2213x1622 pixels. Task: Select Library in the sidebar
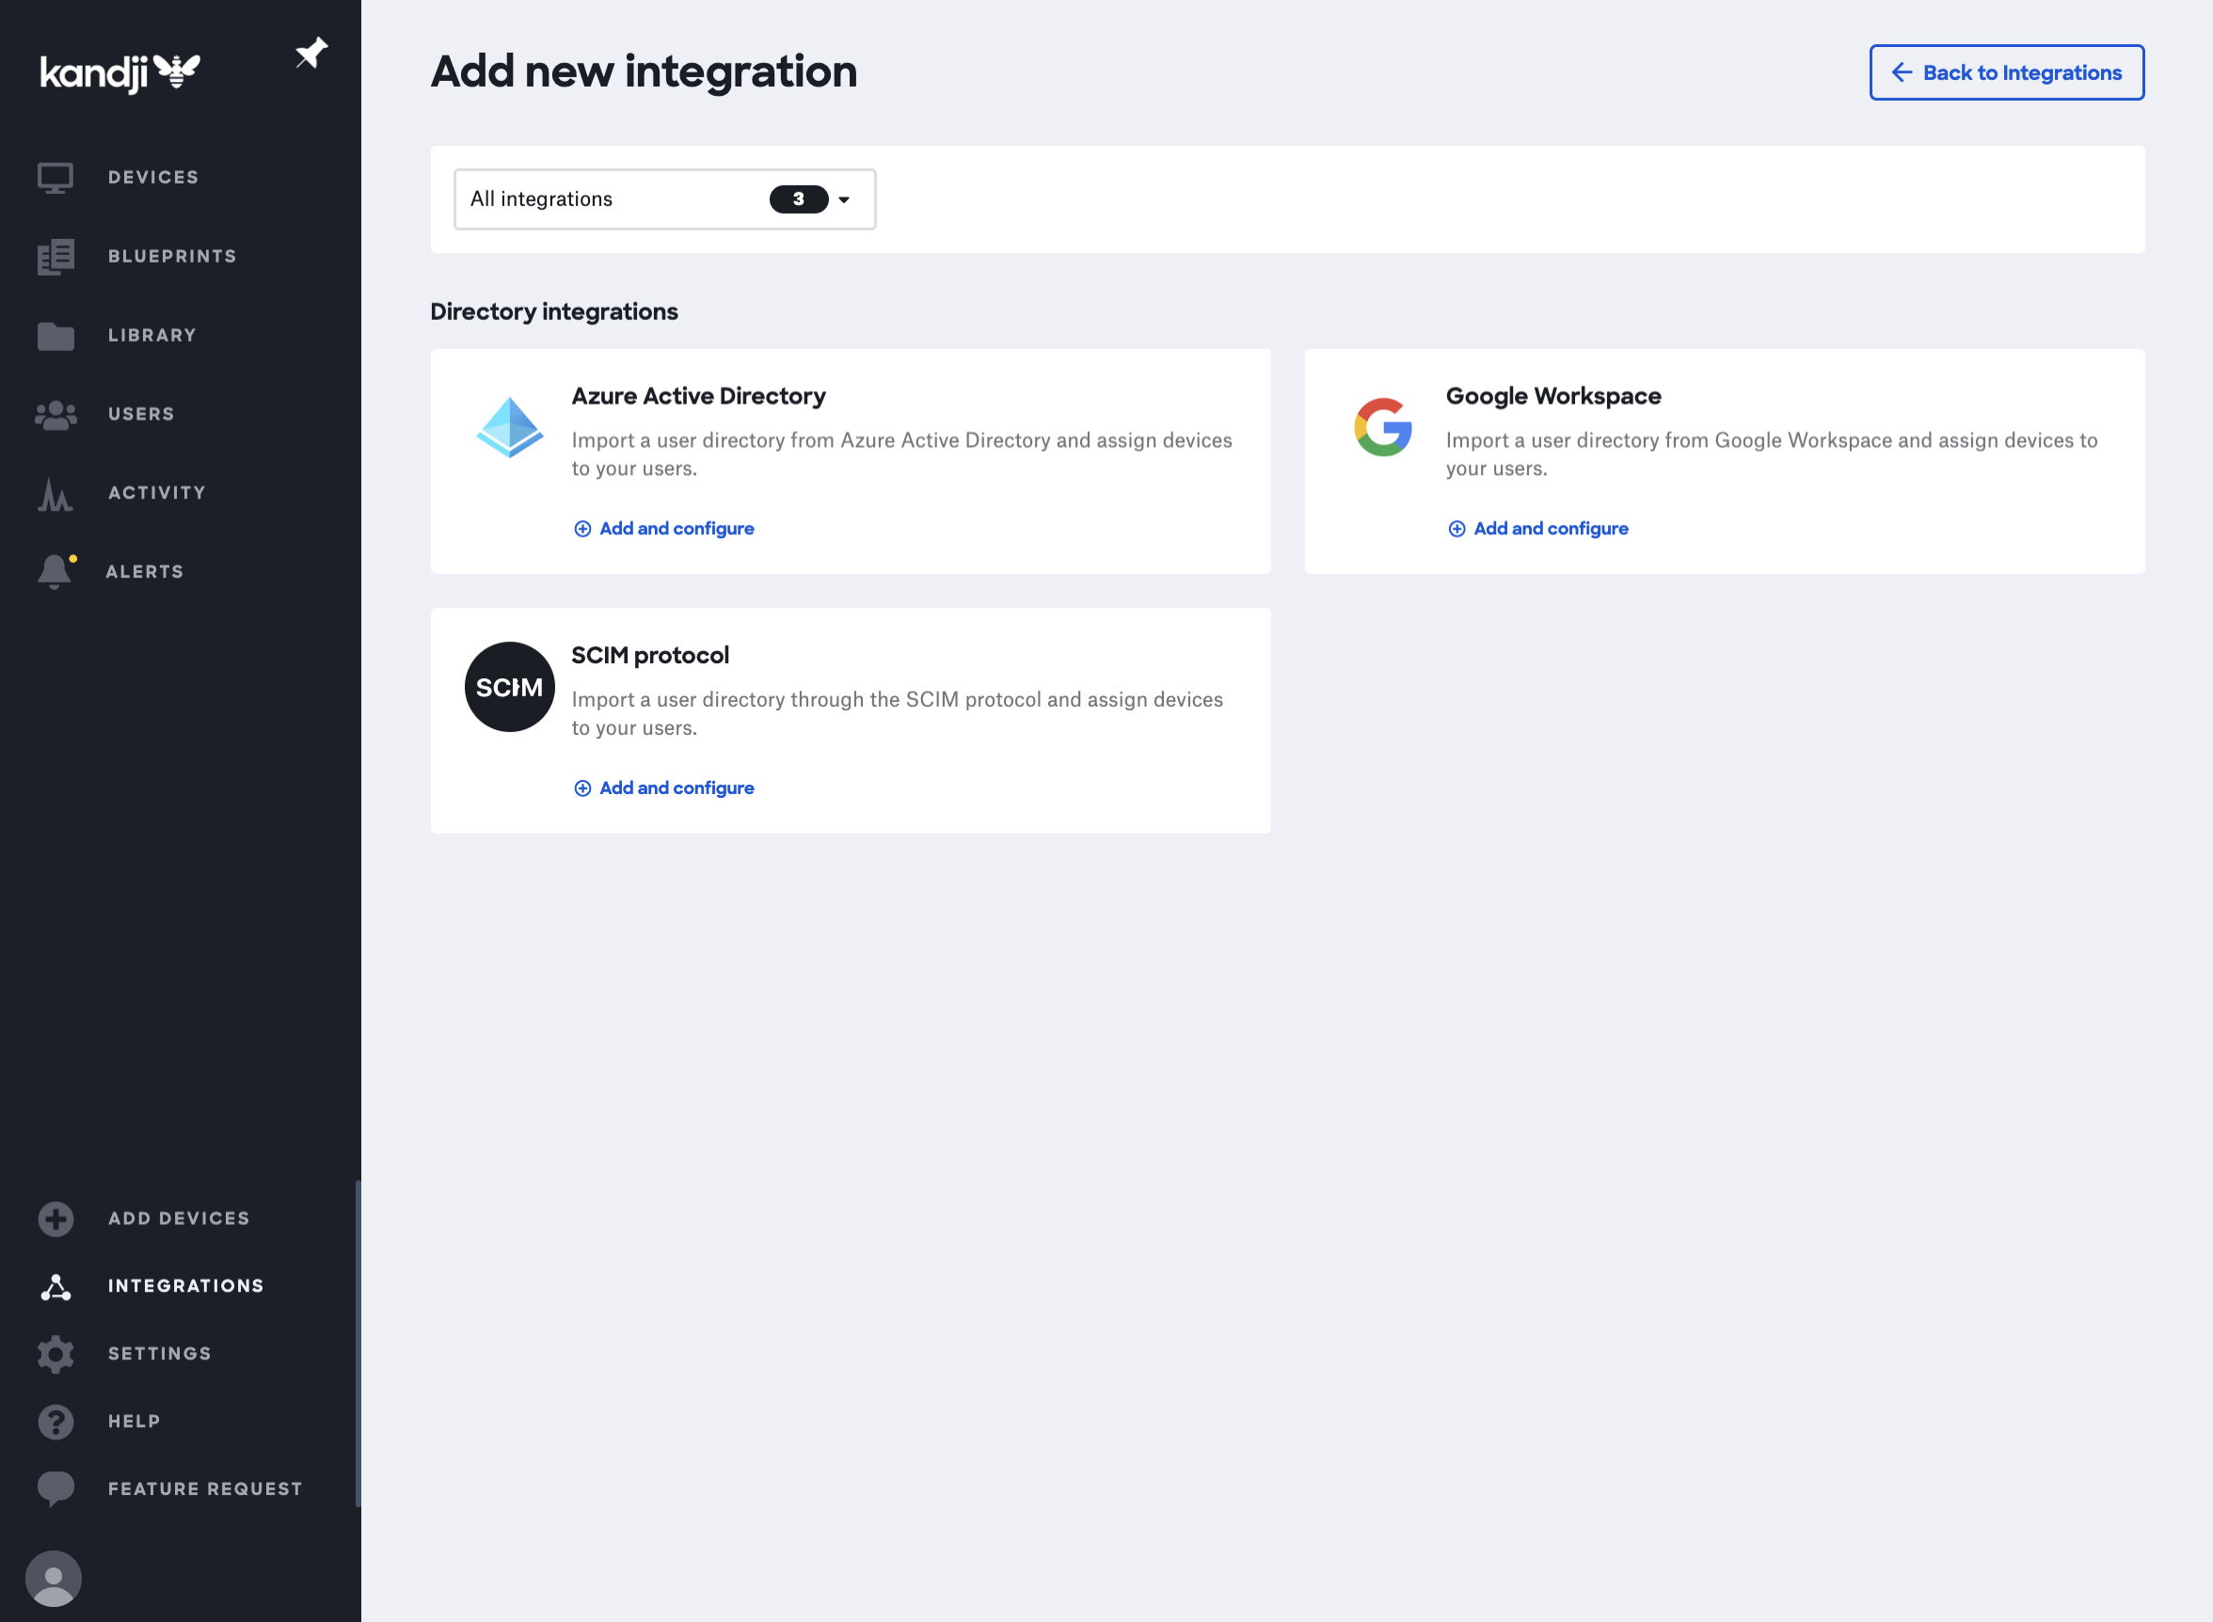pyautogui.click(x=55, y=335)
